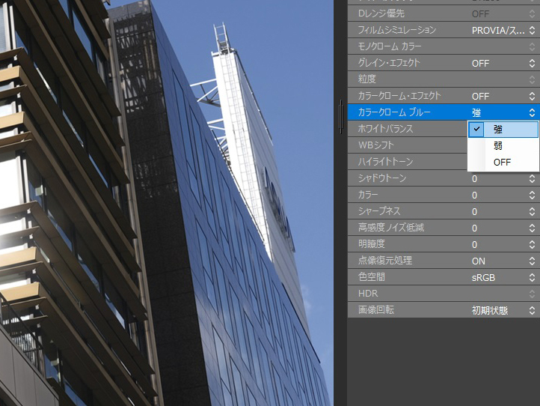The height and width of the screenshot is (406, 540).
Task: Select the HDR row
Action: pos(444,294)
